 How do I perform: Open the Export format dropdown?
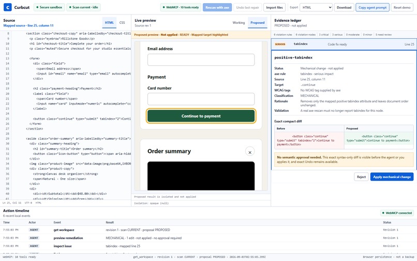point(316,7)
